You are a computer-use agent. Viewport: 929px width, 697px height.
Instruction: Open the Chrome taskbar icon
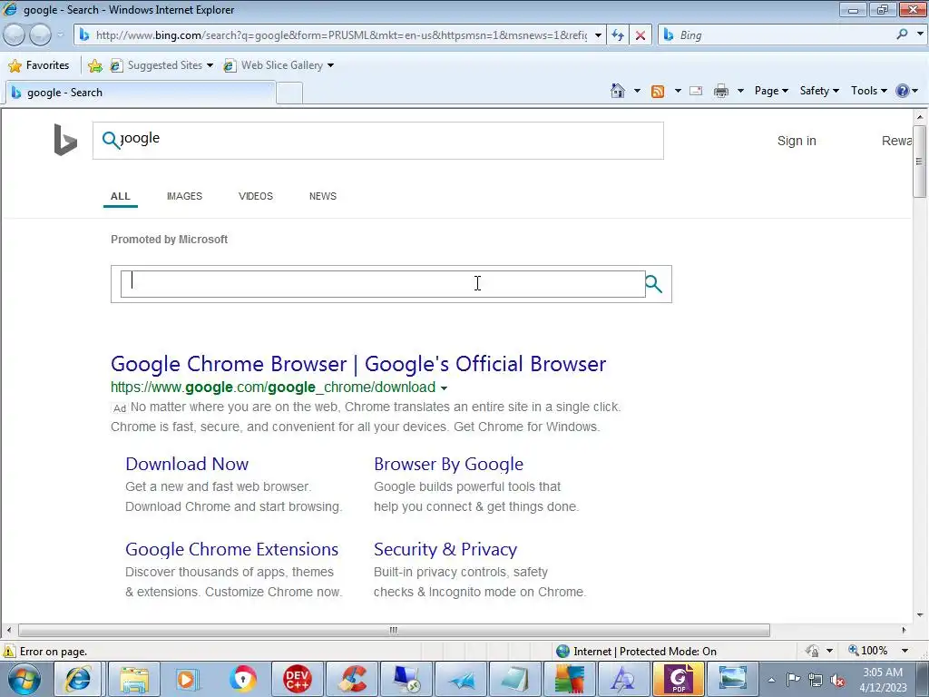click(x=243, y=679)
